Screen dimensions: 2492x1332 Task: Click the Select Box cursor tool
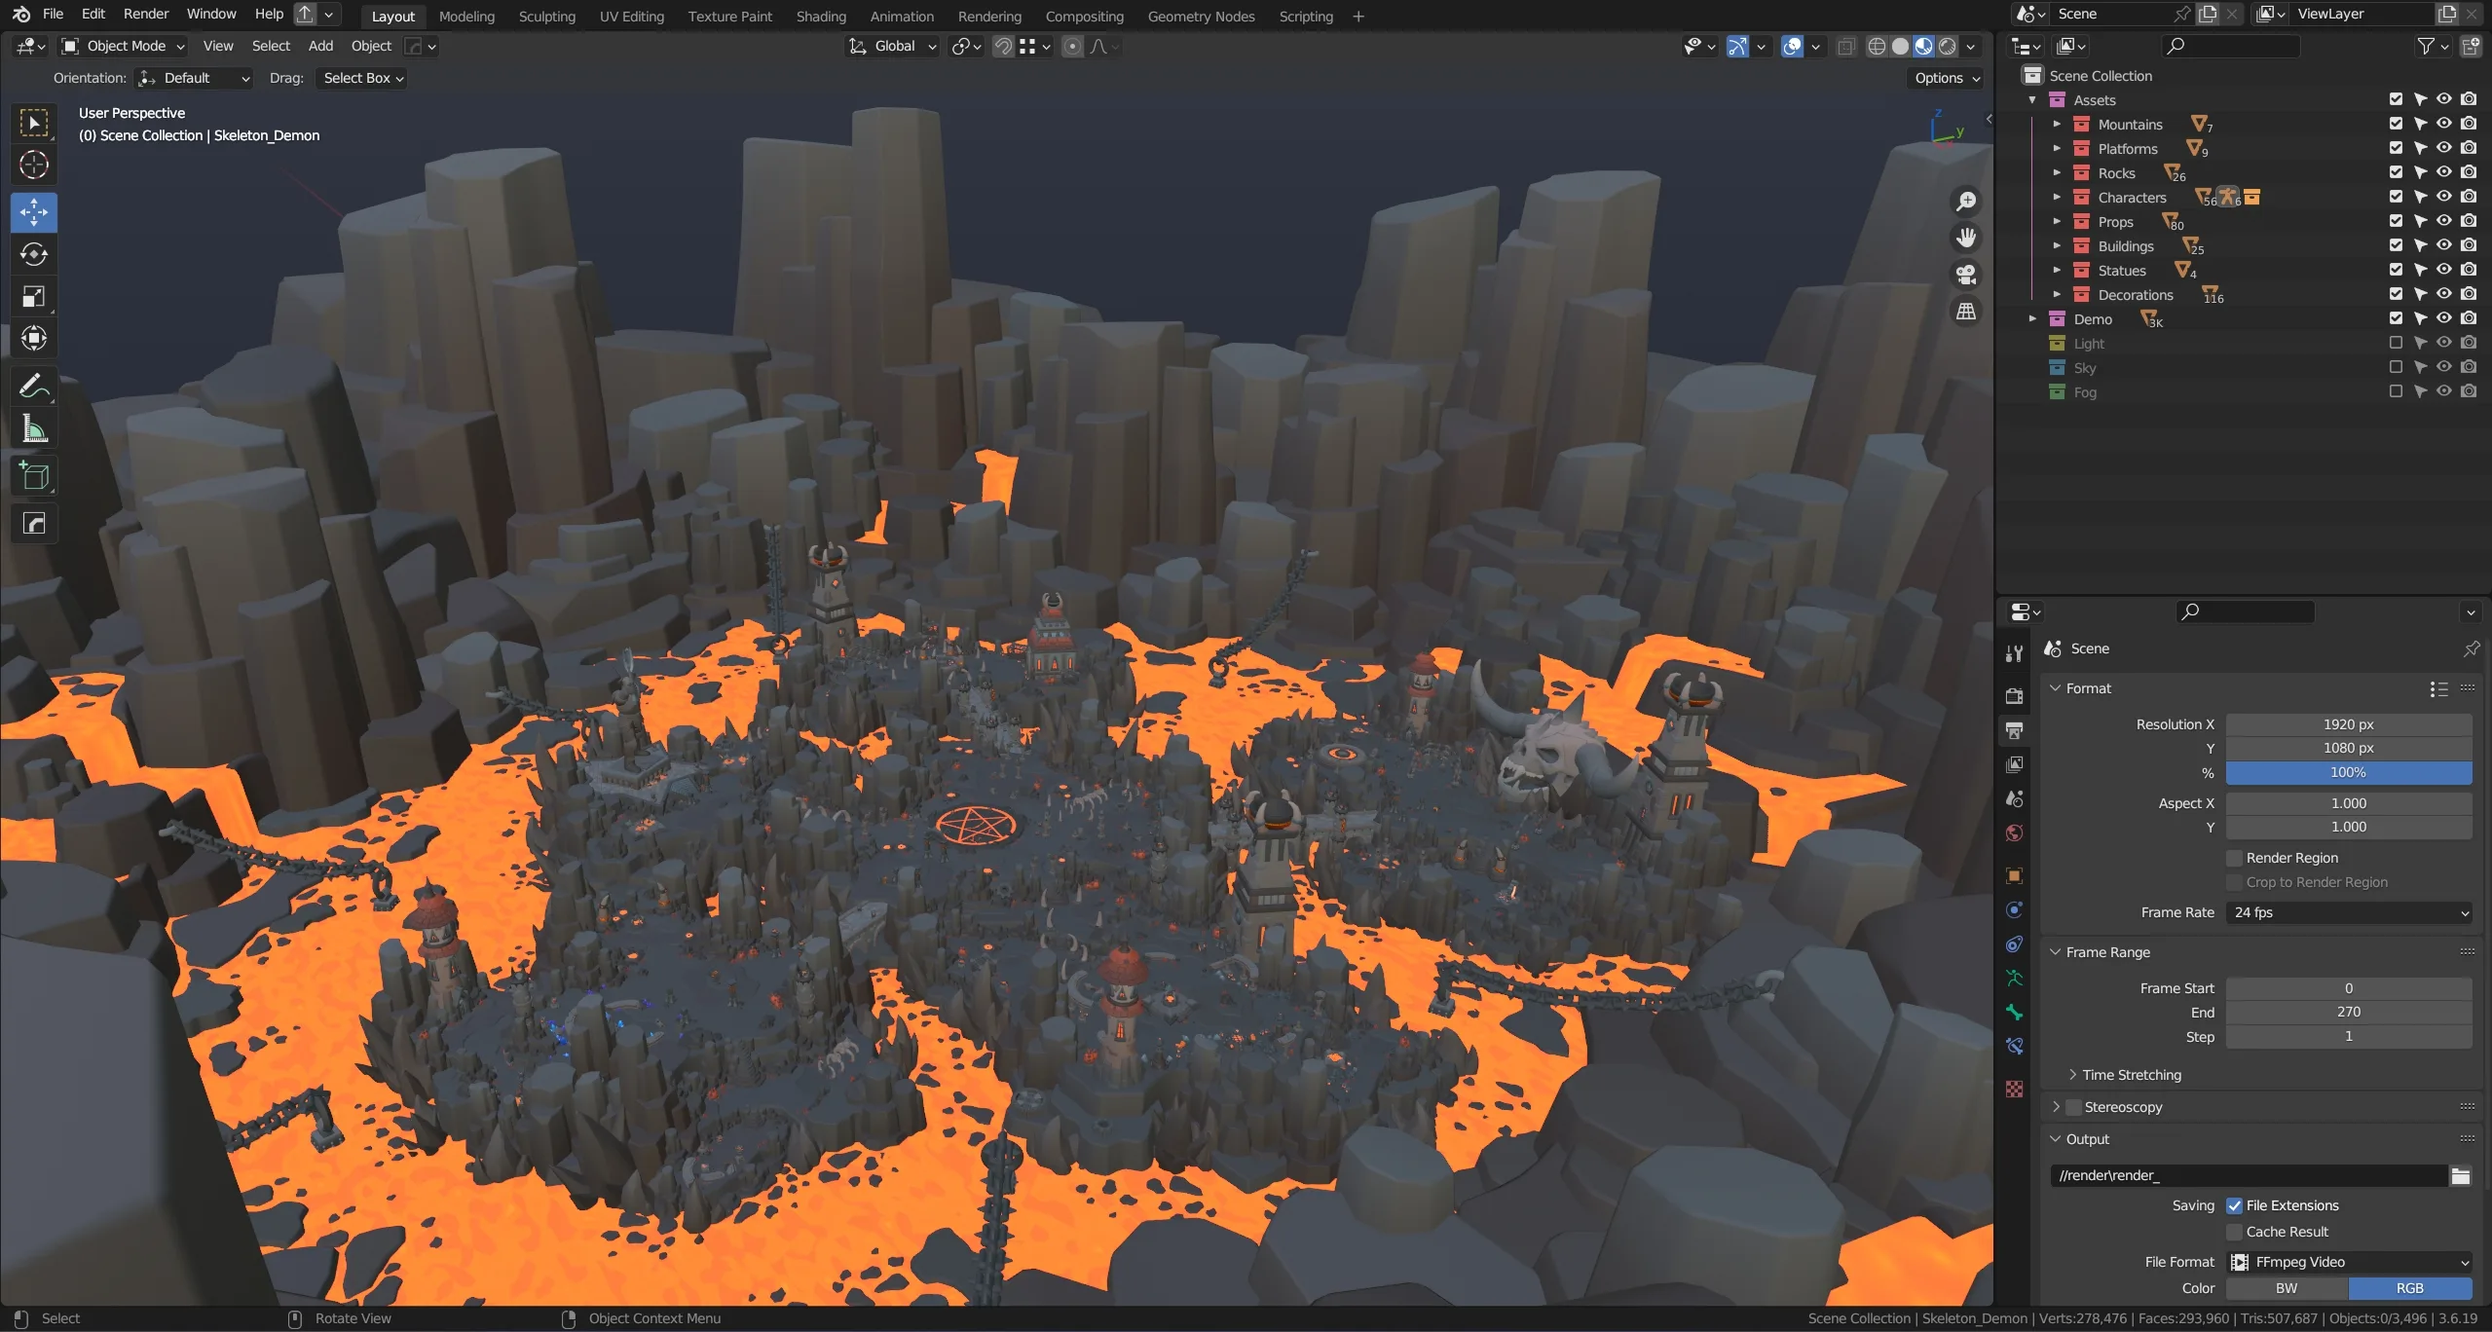tap(34, 123)
